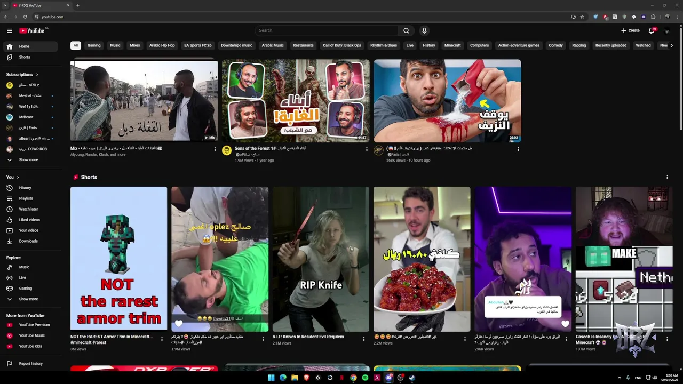Open File Explorer from the taskbar
Viewport: 683px width, 384px height.
click(x=295, y=378)
